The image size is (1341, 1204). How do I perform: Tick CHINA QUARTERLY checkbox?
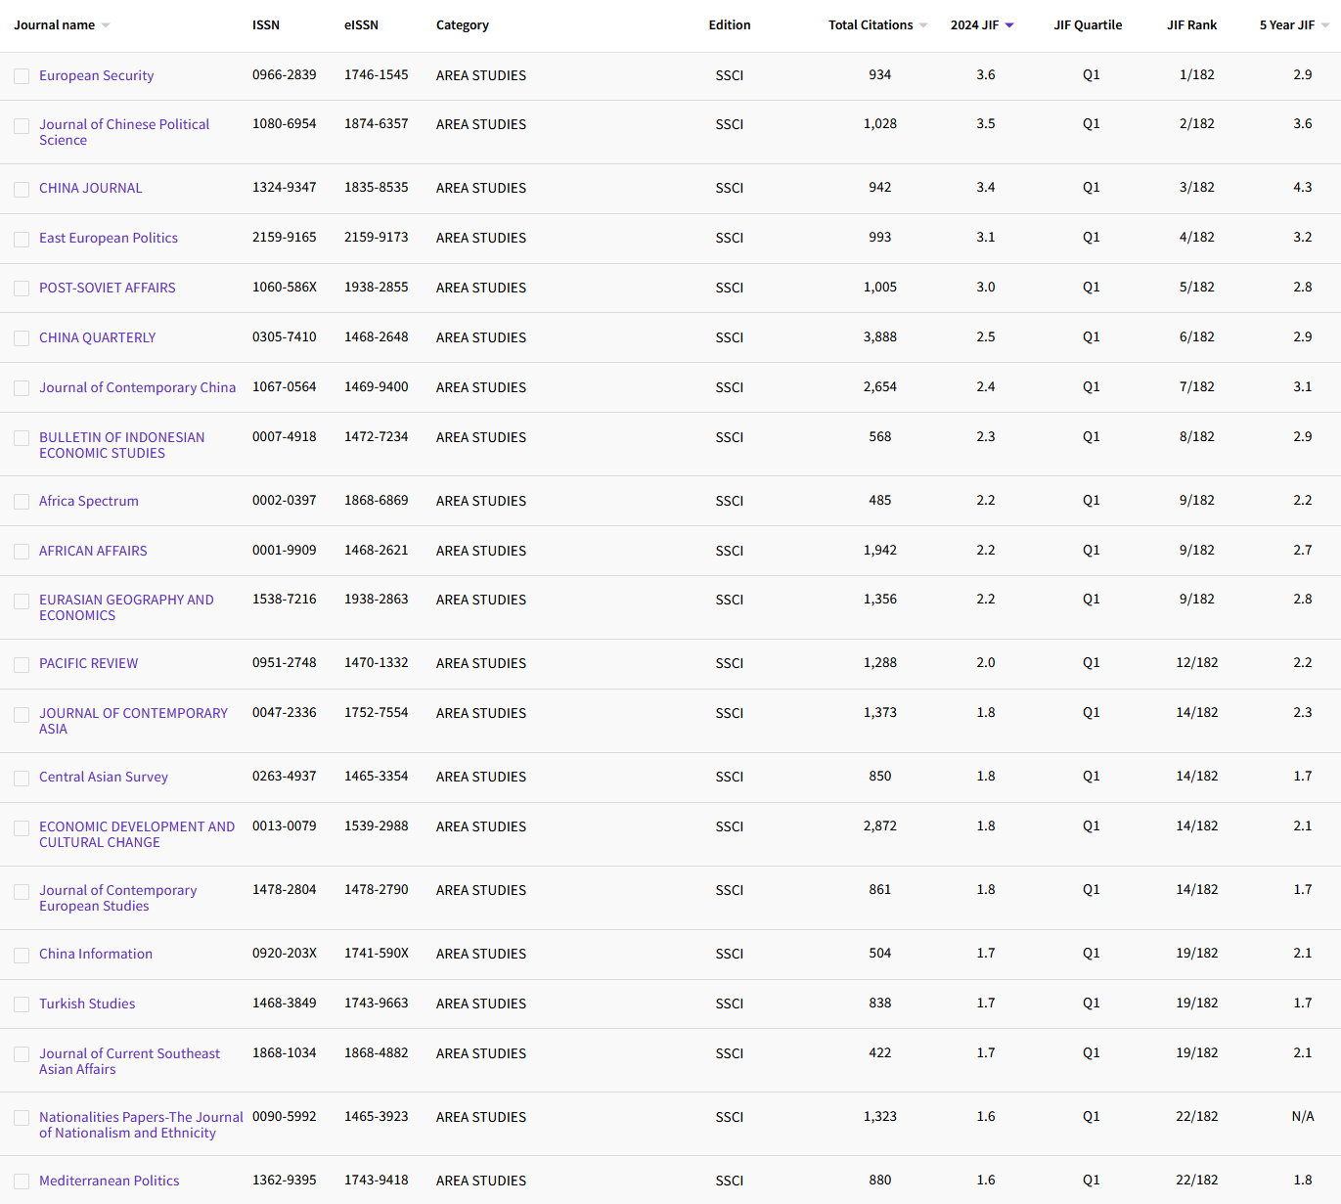[x=22, y=339]
